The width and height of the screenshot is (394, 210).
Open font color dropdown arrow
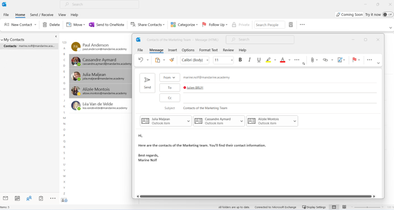[289, 60]
